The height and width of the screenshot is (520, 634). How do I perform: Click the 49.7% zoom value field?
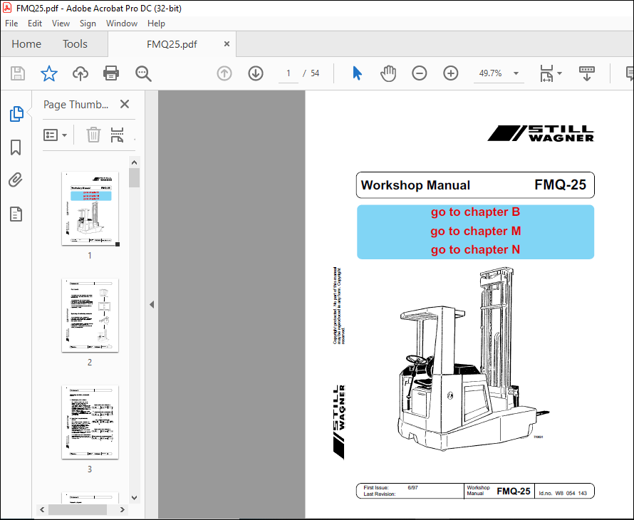[x=491, y=73]
